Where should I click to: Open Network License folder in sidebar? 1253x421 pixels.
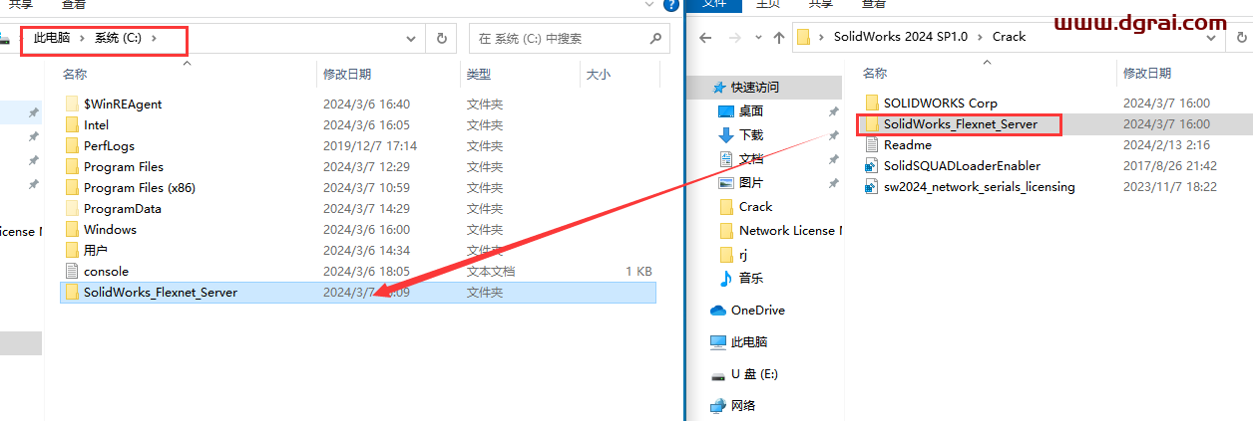coord(788,230)
